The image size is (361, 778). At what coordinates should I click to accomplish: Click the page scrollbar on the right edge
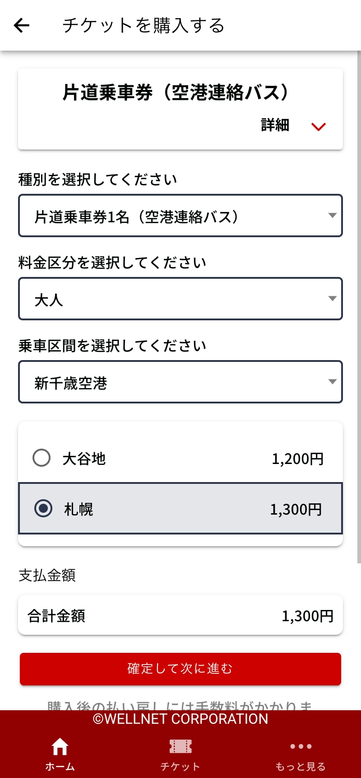359,307
